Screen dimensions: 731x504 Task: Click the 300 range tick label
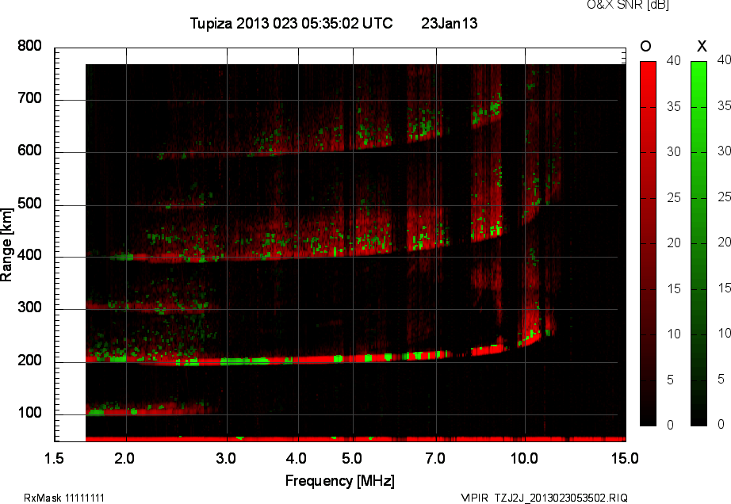coord(29,307)
